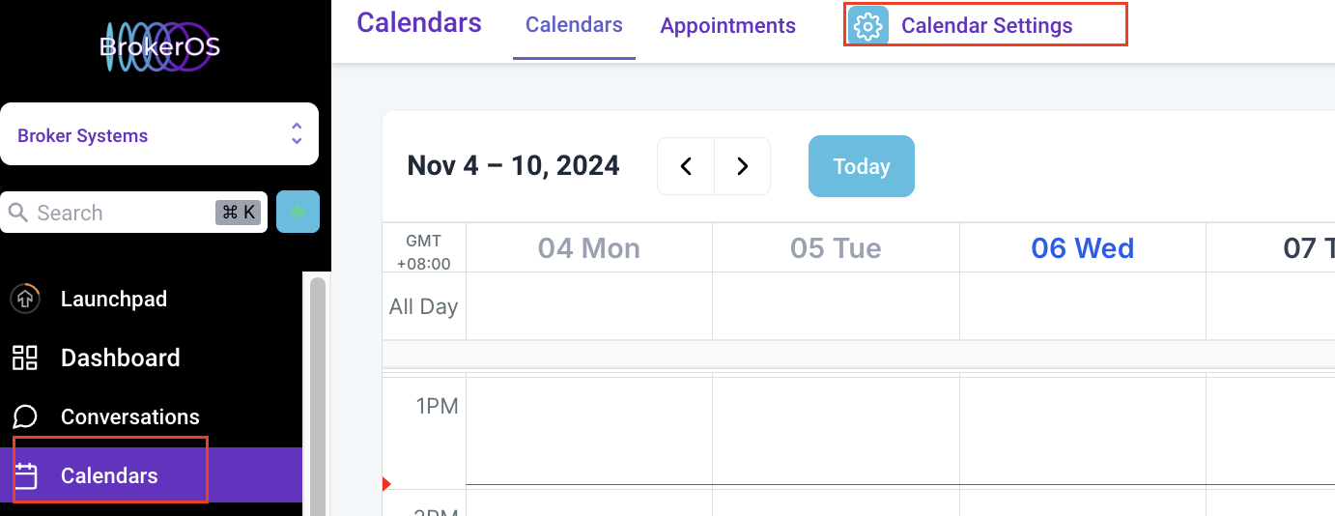Click the account switcher up-down chevrons
This screenshot has height=516, width=1335.
coord(297,134)
